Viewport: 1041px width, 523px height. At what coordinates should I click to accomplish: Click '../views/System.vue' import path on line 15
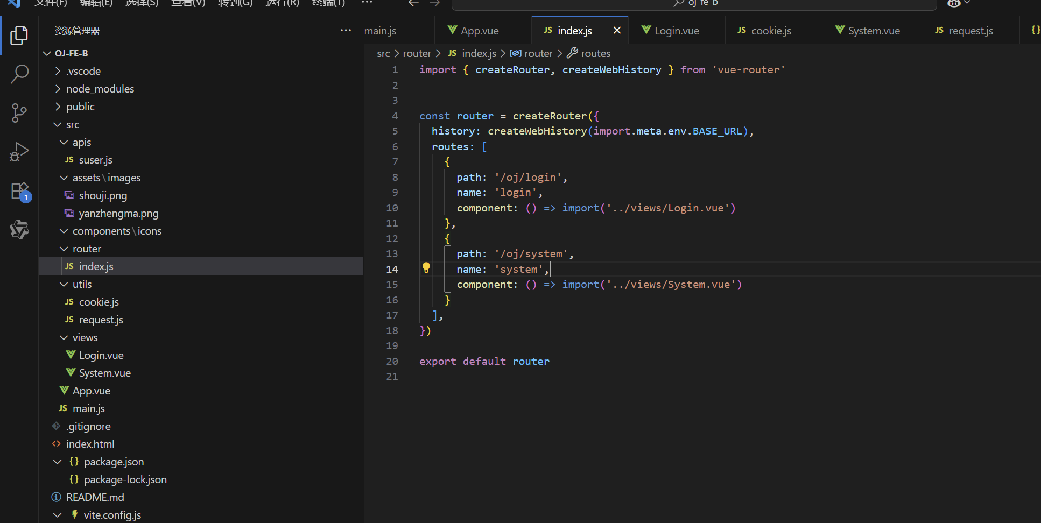pos(671,284)
